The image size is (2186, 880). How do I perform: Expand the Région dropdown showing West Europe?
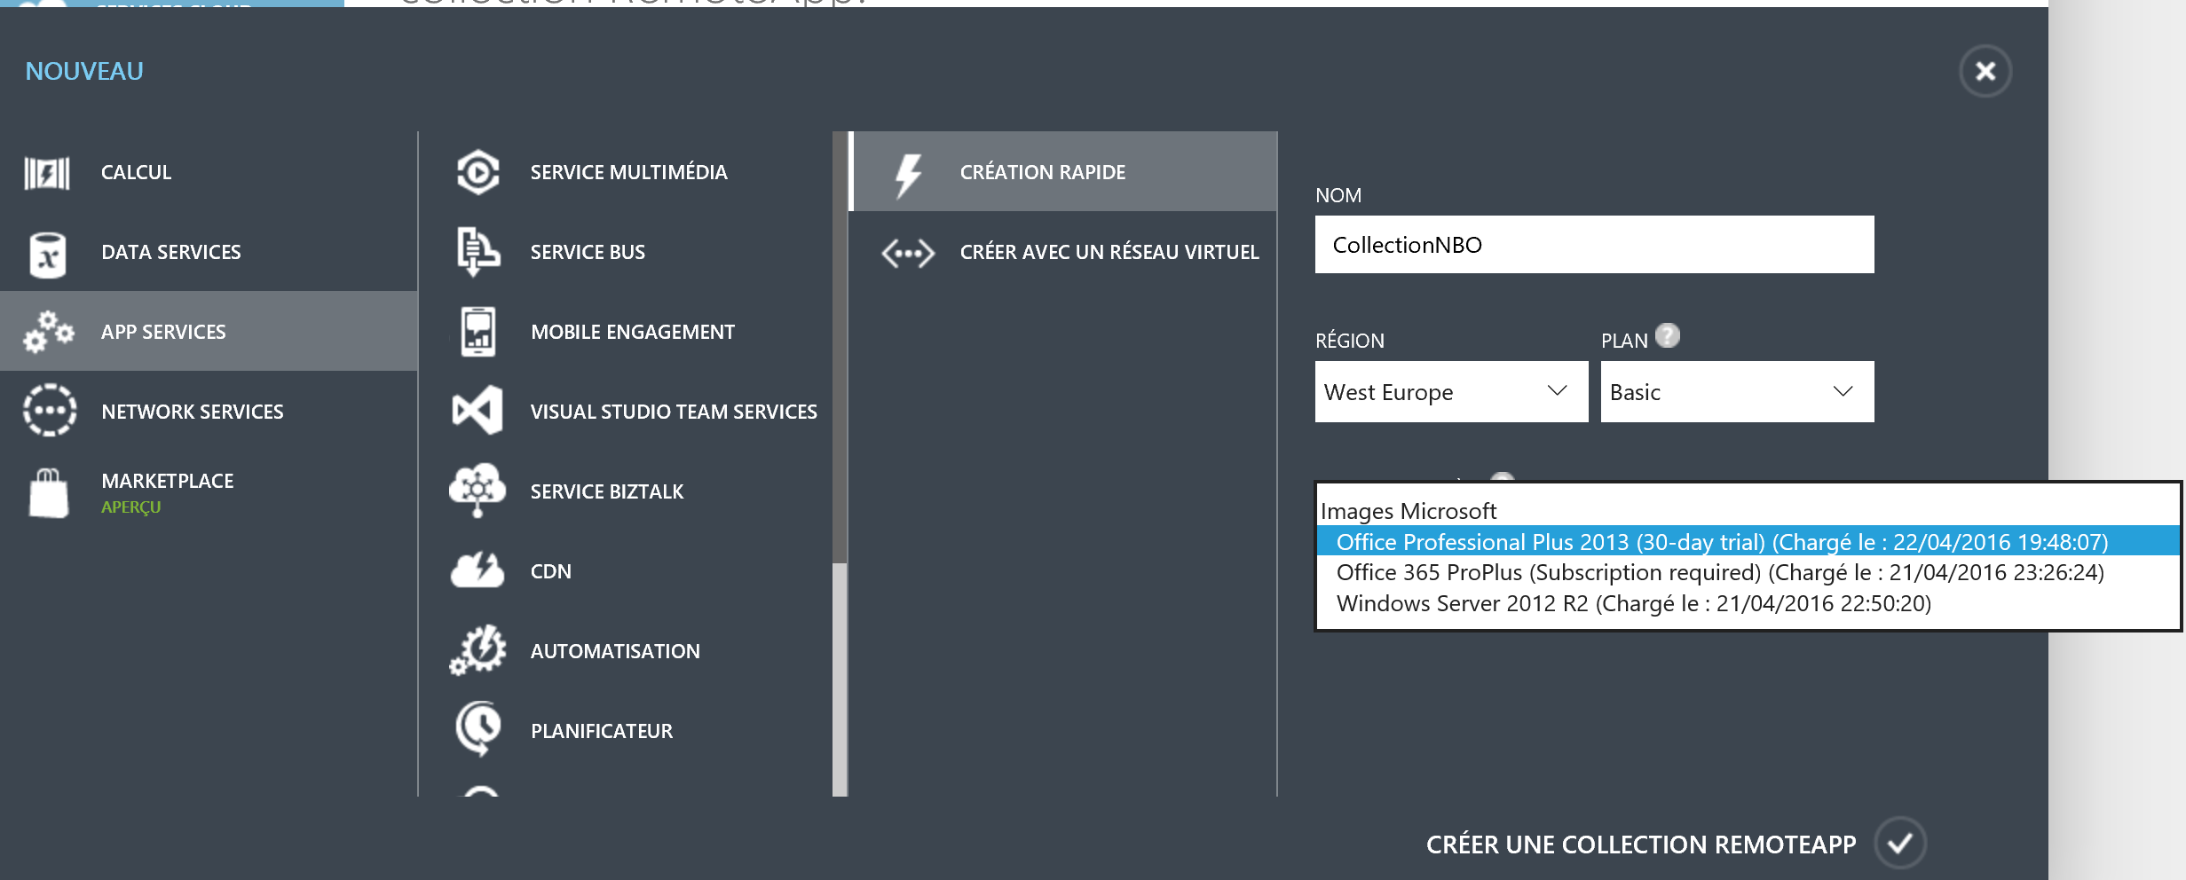click(x=1451, y=391)
